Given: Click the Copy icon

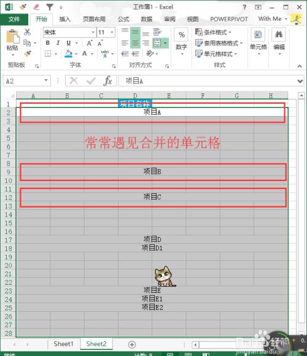Looking at the screenshot, I should pyautogui.click(x=27, y=43).
